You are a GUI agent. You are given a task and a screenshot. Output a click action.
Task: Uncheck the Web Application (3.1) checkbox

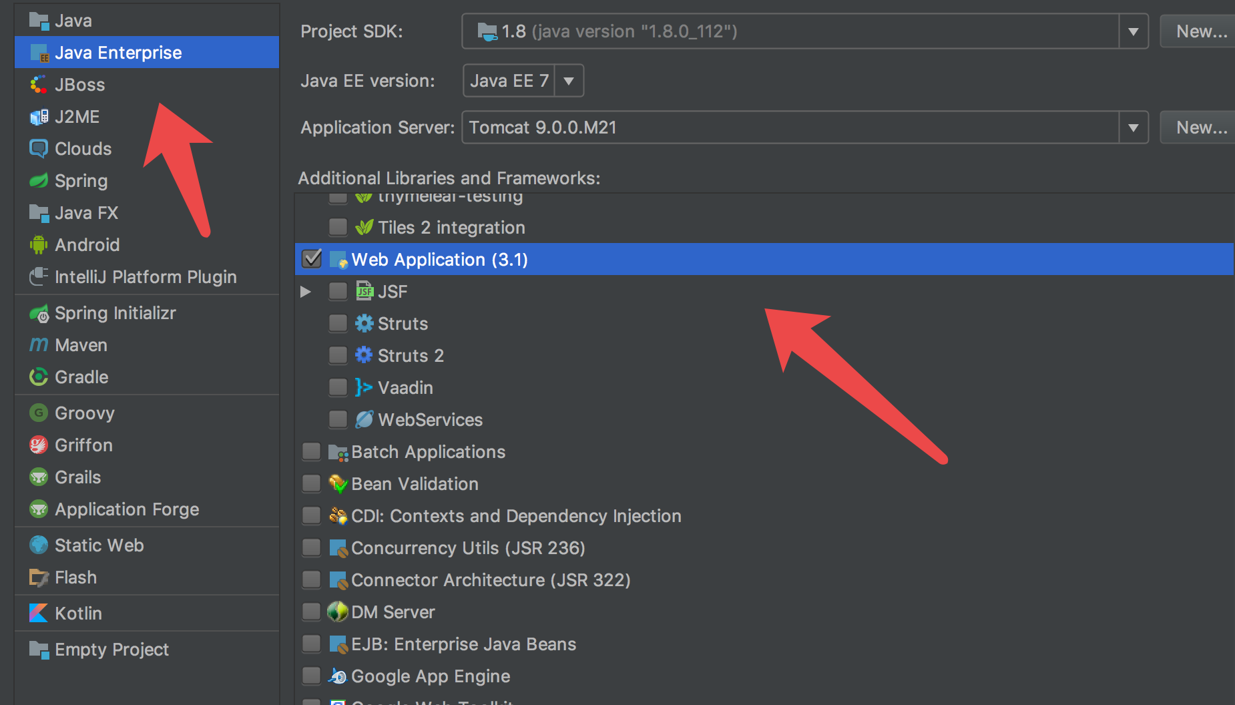[x=312, y=259]
